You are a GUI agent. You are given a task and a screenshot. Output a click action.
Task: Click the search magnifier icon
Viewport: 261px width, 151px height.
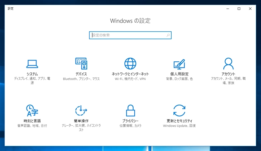pyautogui.click(x=168, y=35)
